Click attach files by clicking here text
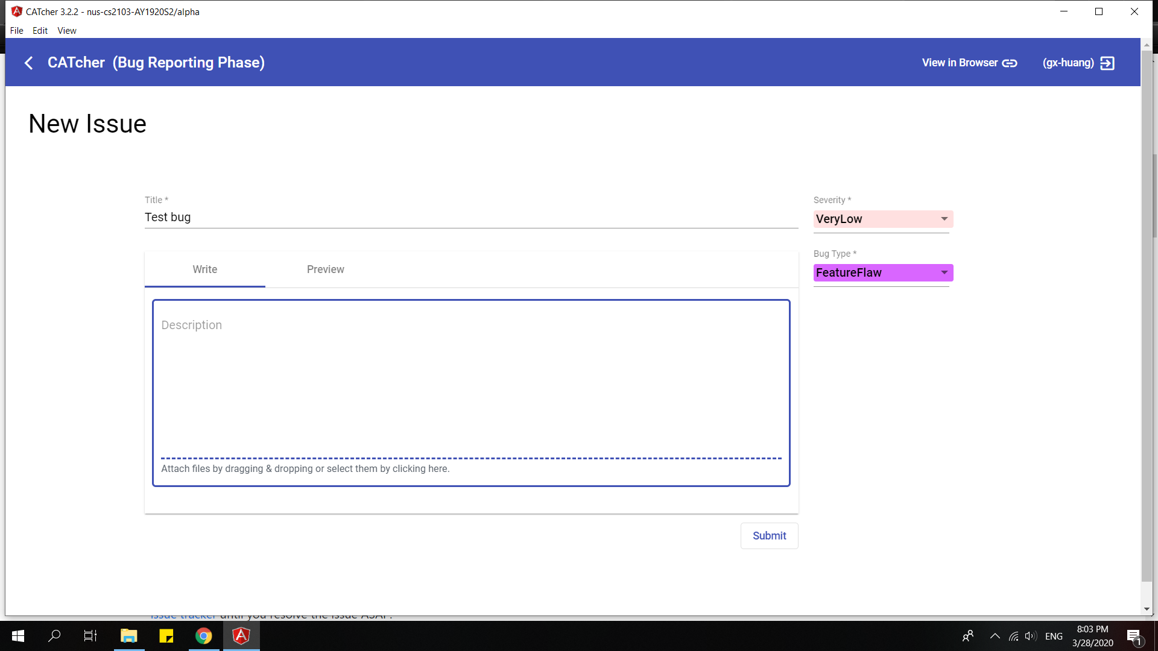The height and width of the screenshot is (651, 1158). click(305, 469)
